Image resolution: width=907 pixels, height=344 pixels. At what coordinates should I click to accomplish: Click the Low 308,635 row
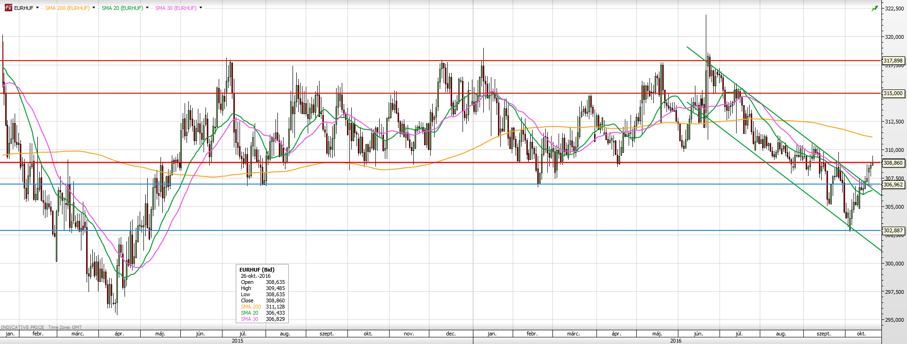pos(263,294)
